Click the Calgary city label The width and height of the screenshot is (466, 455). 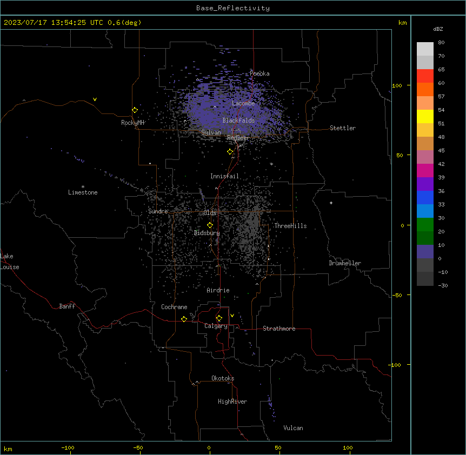tap(216, 326)
